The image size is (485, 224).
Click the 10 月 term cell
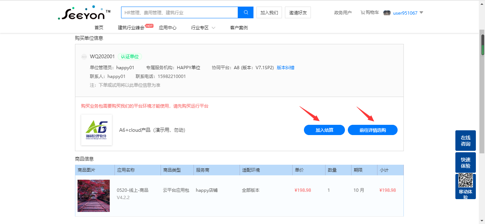tap(359, 190)
